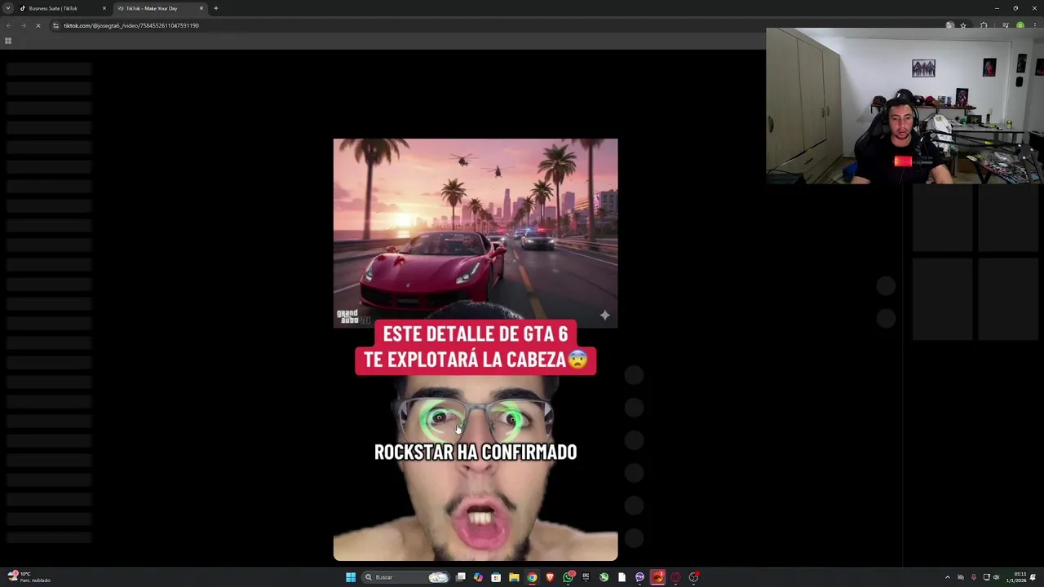Open the Extensions puzzle menu

coord(984,25)
